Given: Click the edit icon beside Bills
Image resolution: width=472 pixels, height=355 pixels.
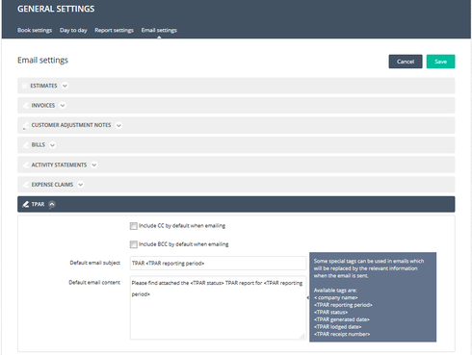Looking at the screenshot, I should (25, 145).
